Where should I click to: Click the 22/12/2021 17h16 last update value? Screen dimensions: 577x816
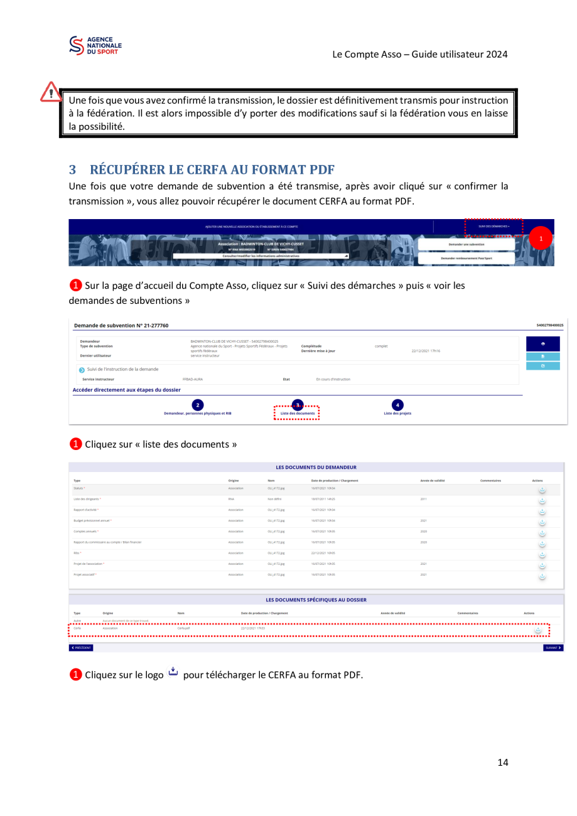(426, 350)
